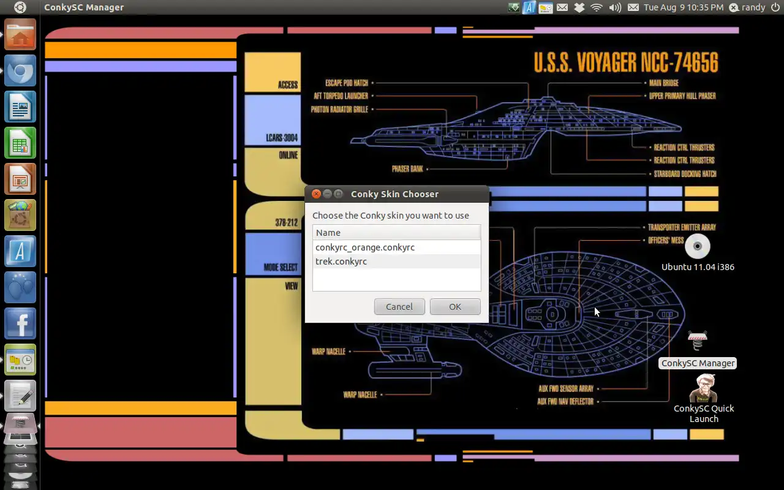Open the first mail envelope indicator
The height and width of the screenshot is (490, 784).
click(562, 7)
